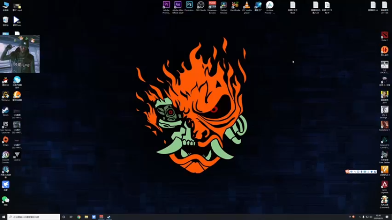Open the blue bird app shortcut
Viewport: 392px width, 220px height.
5,186
